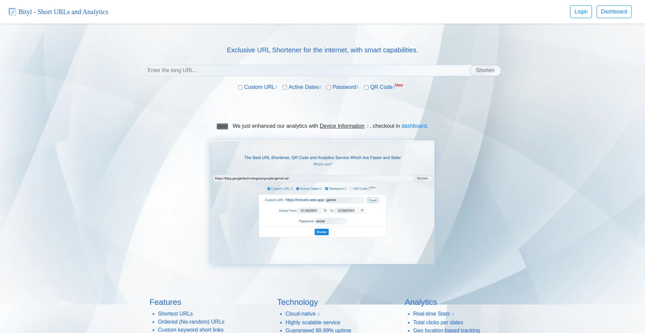Focus the long URL input field
The image size is (645, 333).
pyautogui.click(x=307, y=70)
